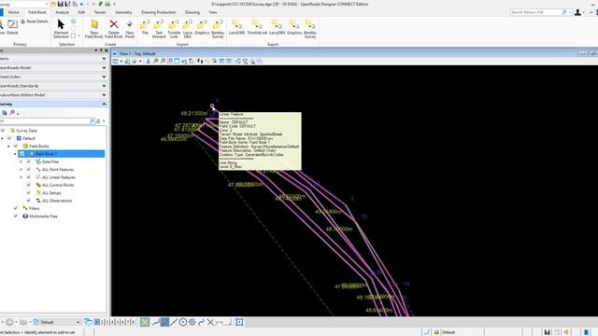Toggle the Data Files checkbox

coord(29,161)
